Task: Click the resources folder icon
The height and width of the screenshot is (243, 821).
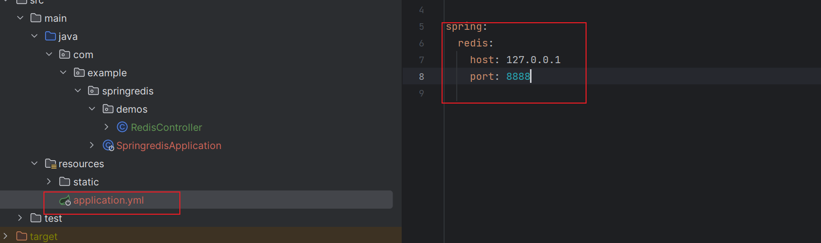Action: coord(51,164)
